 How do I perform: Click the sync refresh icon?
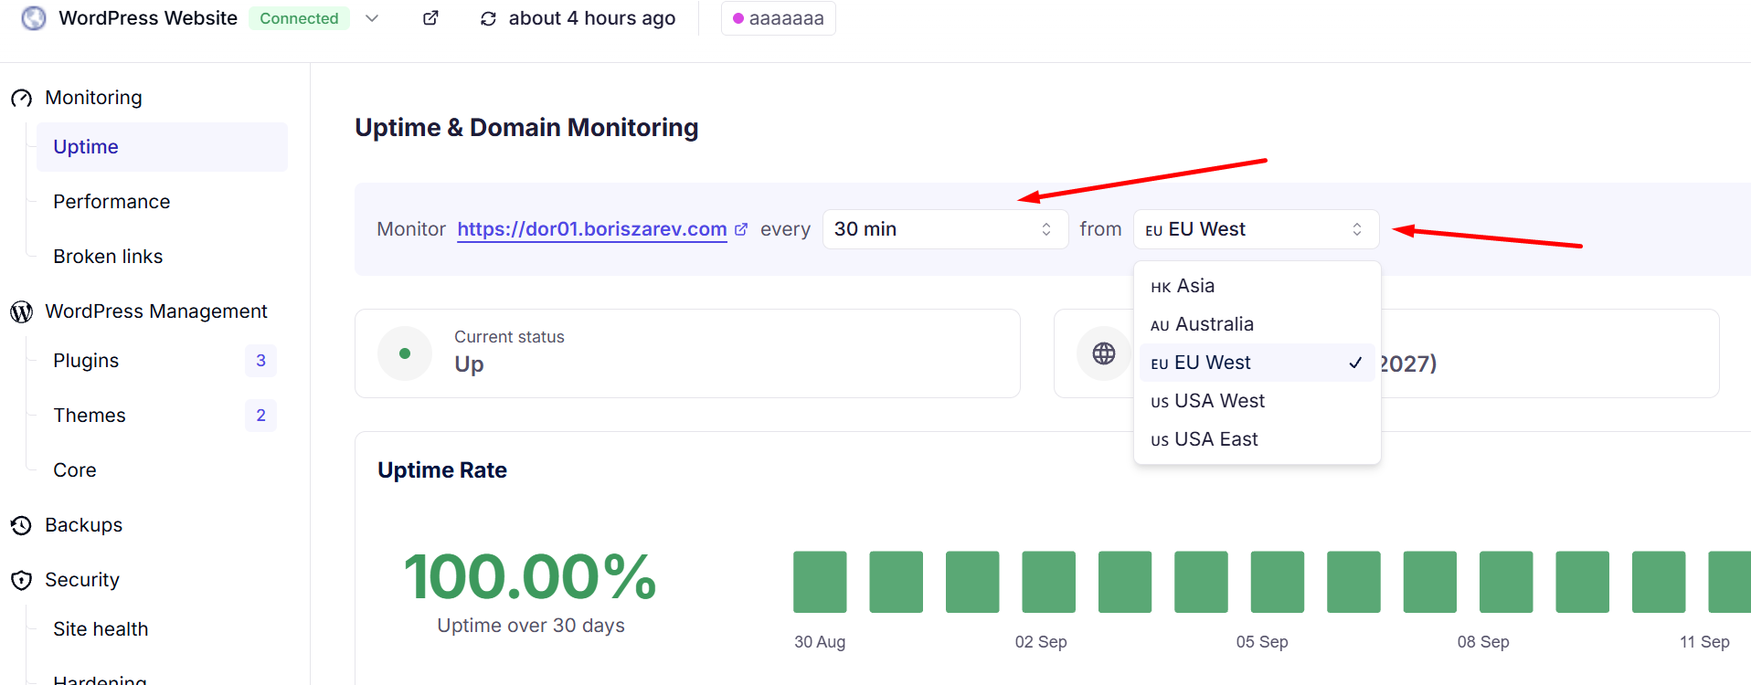[489, 18]
